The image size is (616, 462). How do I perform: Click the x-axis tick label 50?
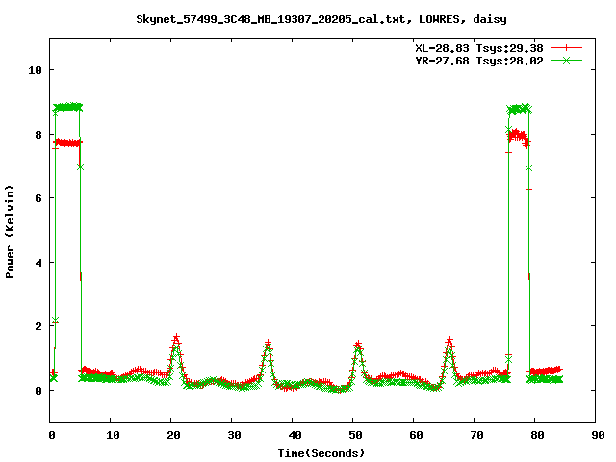tap(352, 435)
